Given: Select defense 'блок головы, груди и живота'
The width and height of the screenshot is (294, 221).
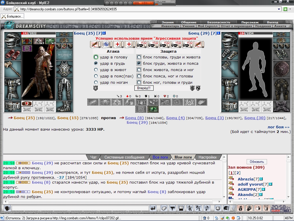Looking at the screenshot, I should click(x=139, y=57).
